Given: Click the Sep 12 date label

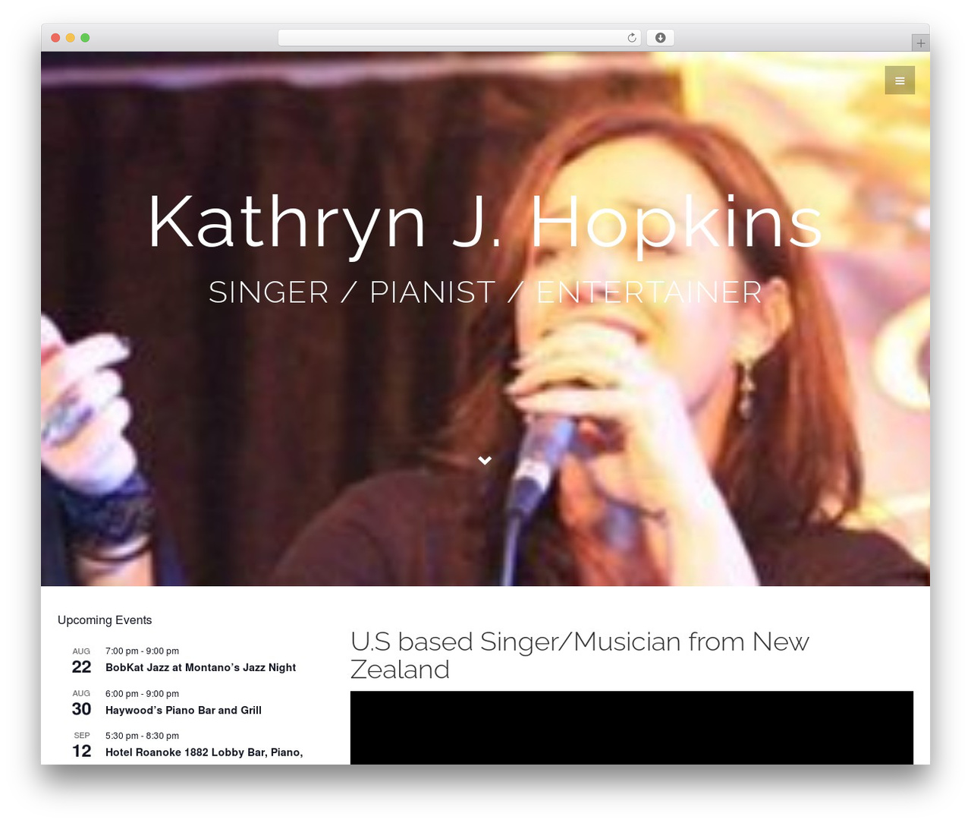Looking at the screenshot, I should tap(81, 745).
